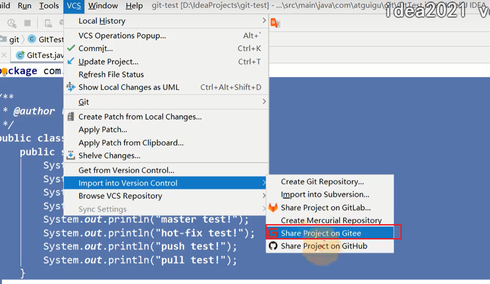Expand the Local History submenu arrow
The width and height of the screenshot is (490, 284).
tap(264, 21)
